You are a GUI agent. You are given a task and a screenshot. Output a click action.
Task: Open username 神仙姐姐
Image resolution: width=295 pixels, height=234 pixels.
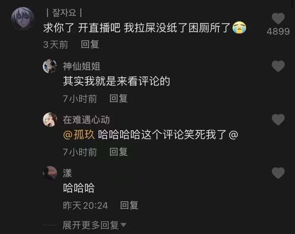click(x=81, y=66)
